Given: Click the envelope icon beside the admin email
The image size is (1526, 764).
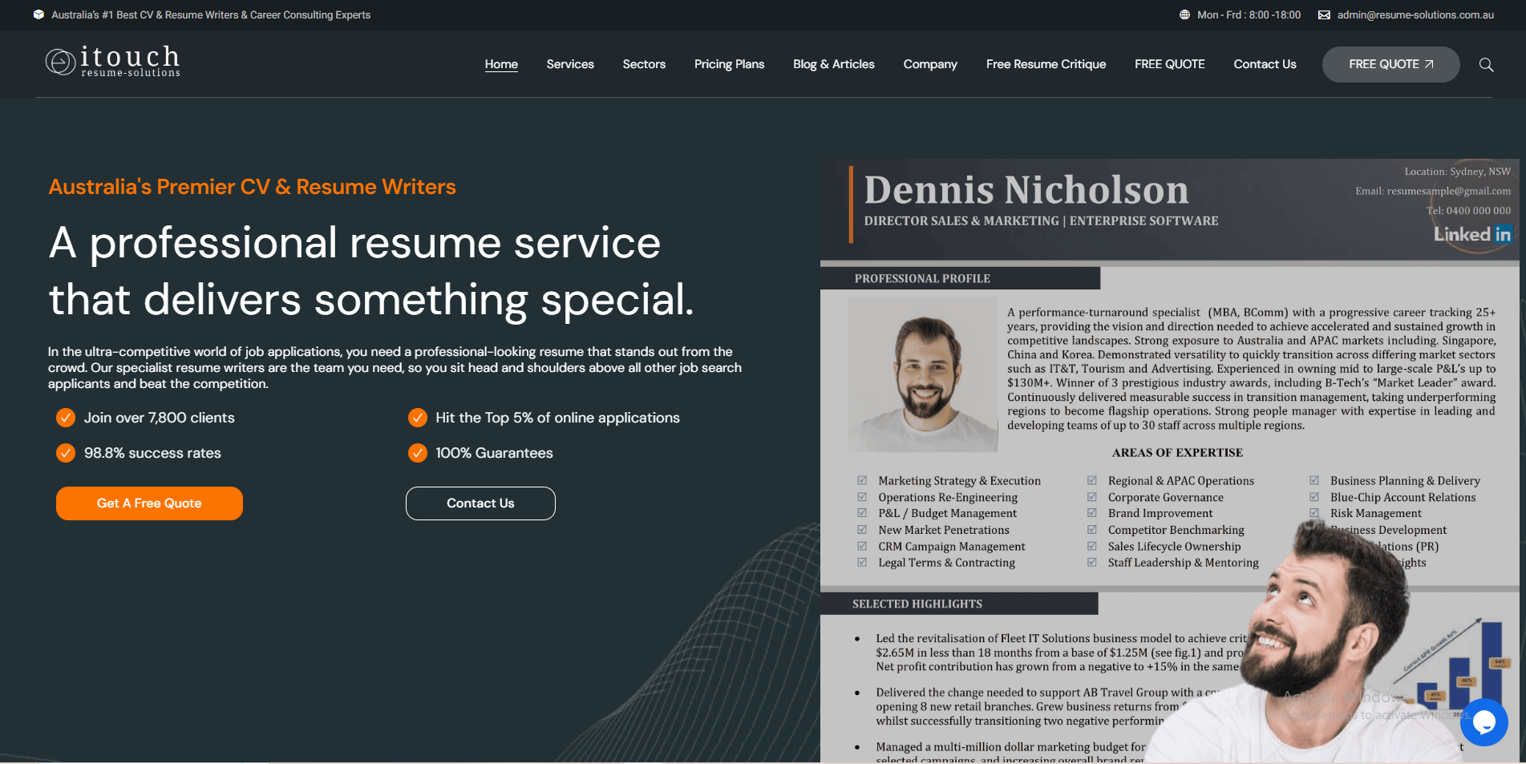Looking at the screenshot, I should coord(1323,14).
